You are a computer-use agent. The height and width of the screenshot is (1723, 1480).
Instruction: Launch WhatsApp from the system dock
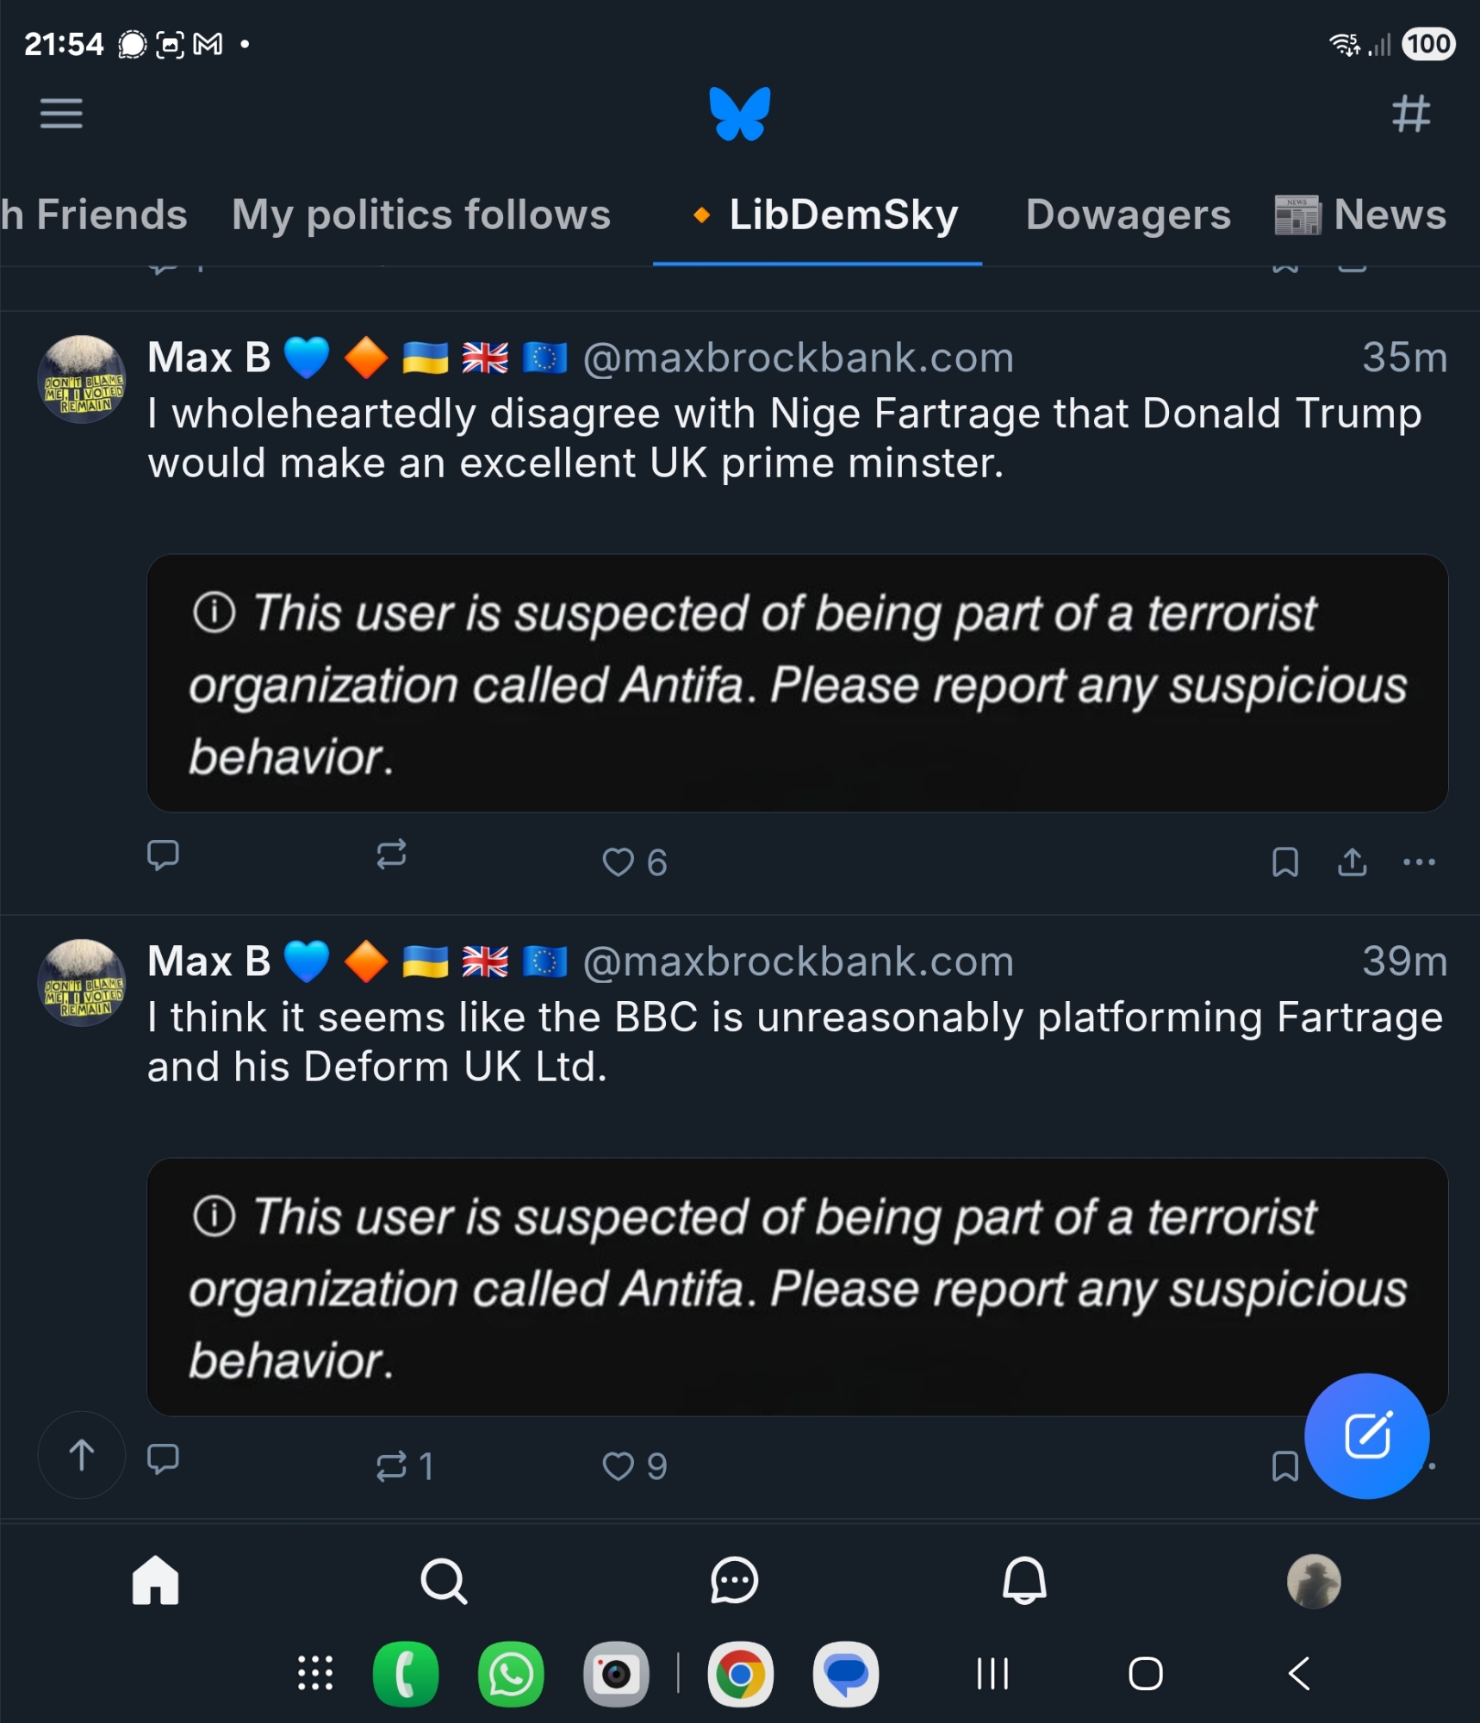click(511, 1674)
